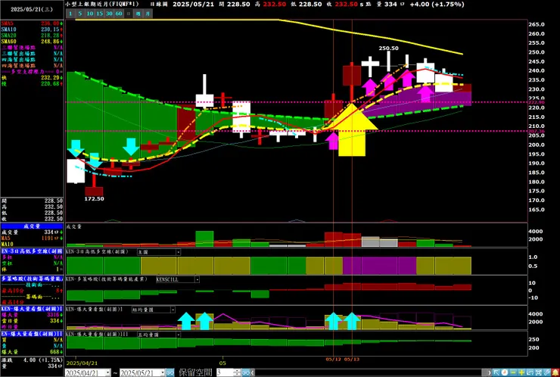Open the KENSCILL dropdown in 多策略股 panel
560x377 pixels.
pos(197,279)
